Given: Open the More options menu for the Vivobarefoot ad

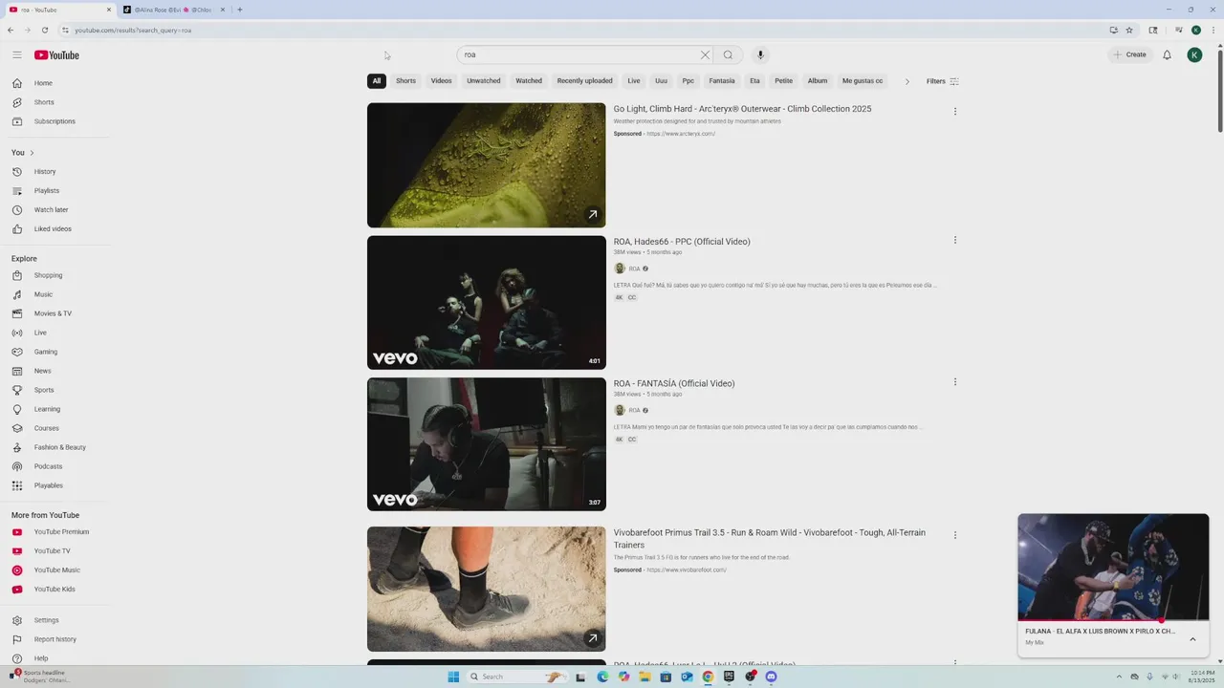Looking at the screenshot, I should (x=954, y=535).
